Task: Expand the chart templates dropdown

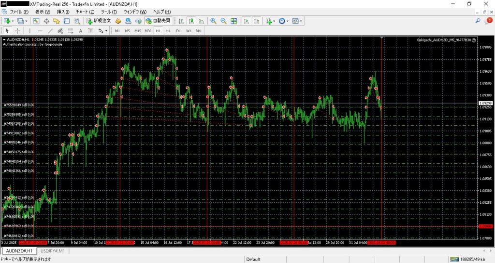Action: (302, 21)
